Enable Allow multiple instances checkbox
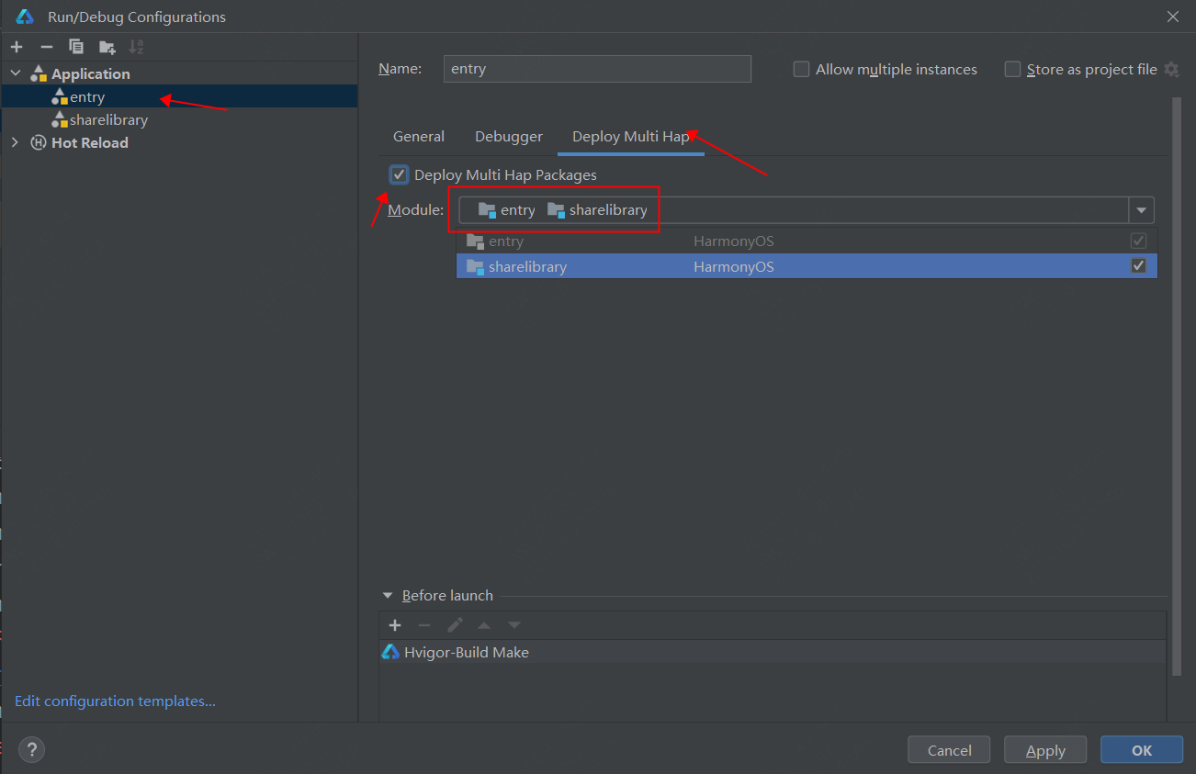 [802, 70]
